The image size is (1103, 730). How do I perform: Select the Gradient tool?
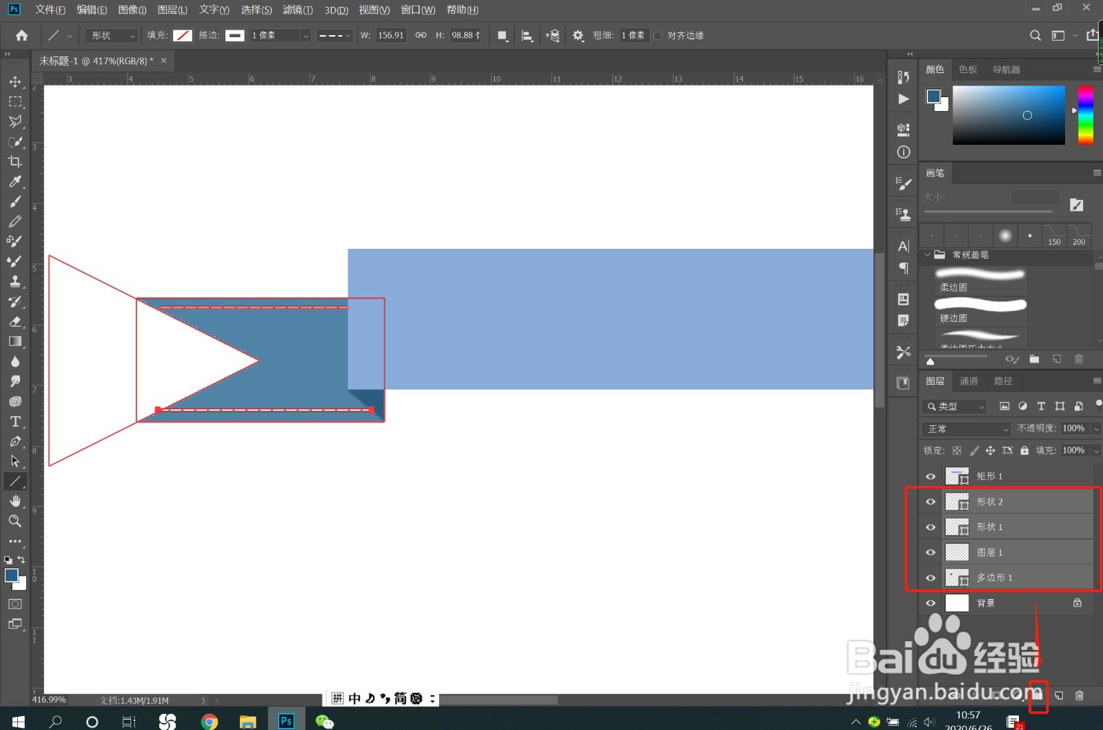coord(14,341)
